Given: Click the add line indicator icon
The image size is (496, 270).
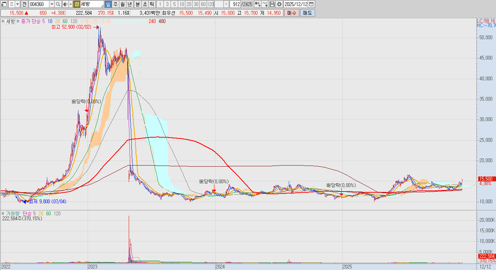Looking at the screenshot, I should coord(265,4).
